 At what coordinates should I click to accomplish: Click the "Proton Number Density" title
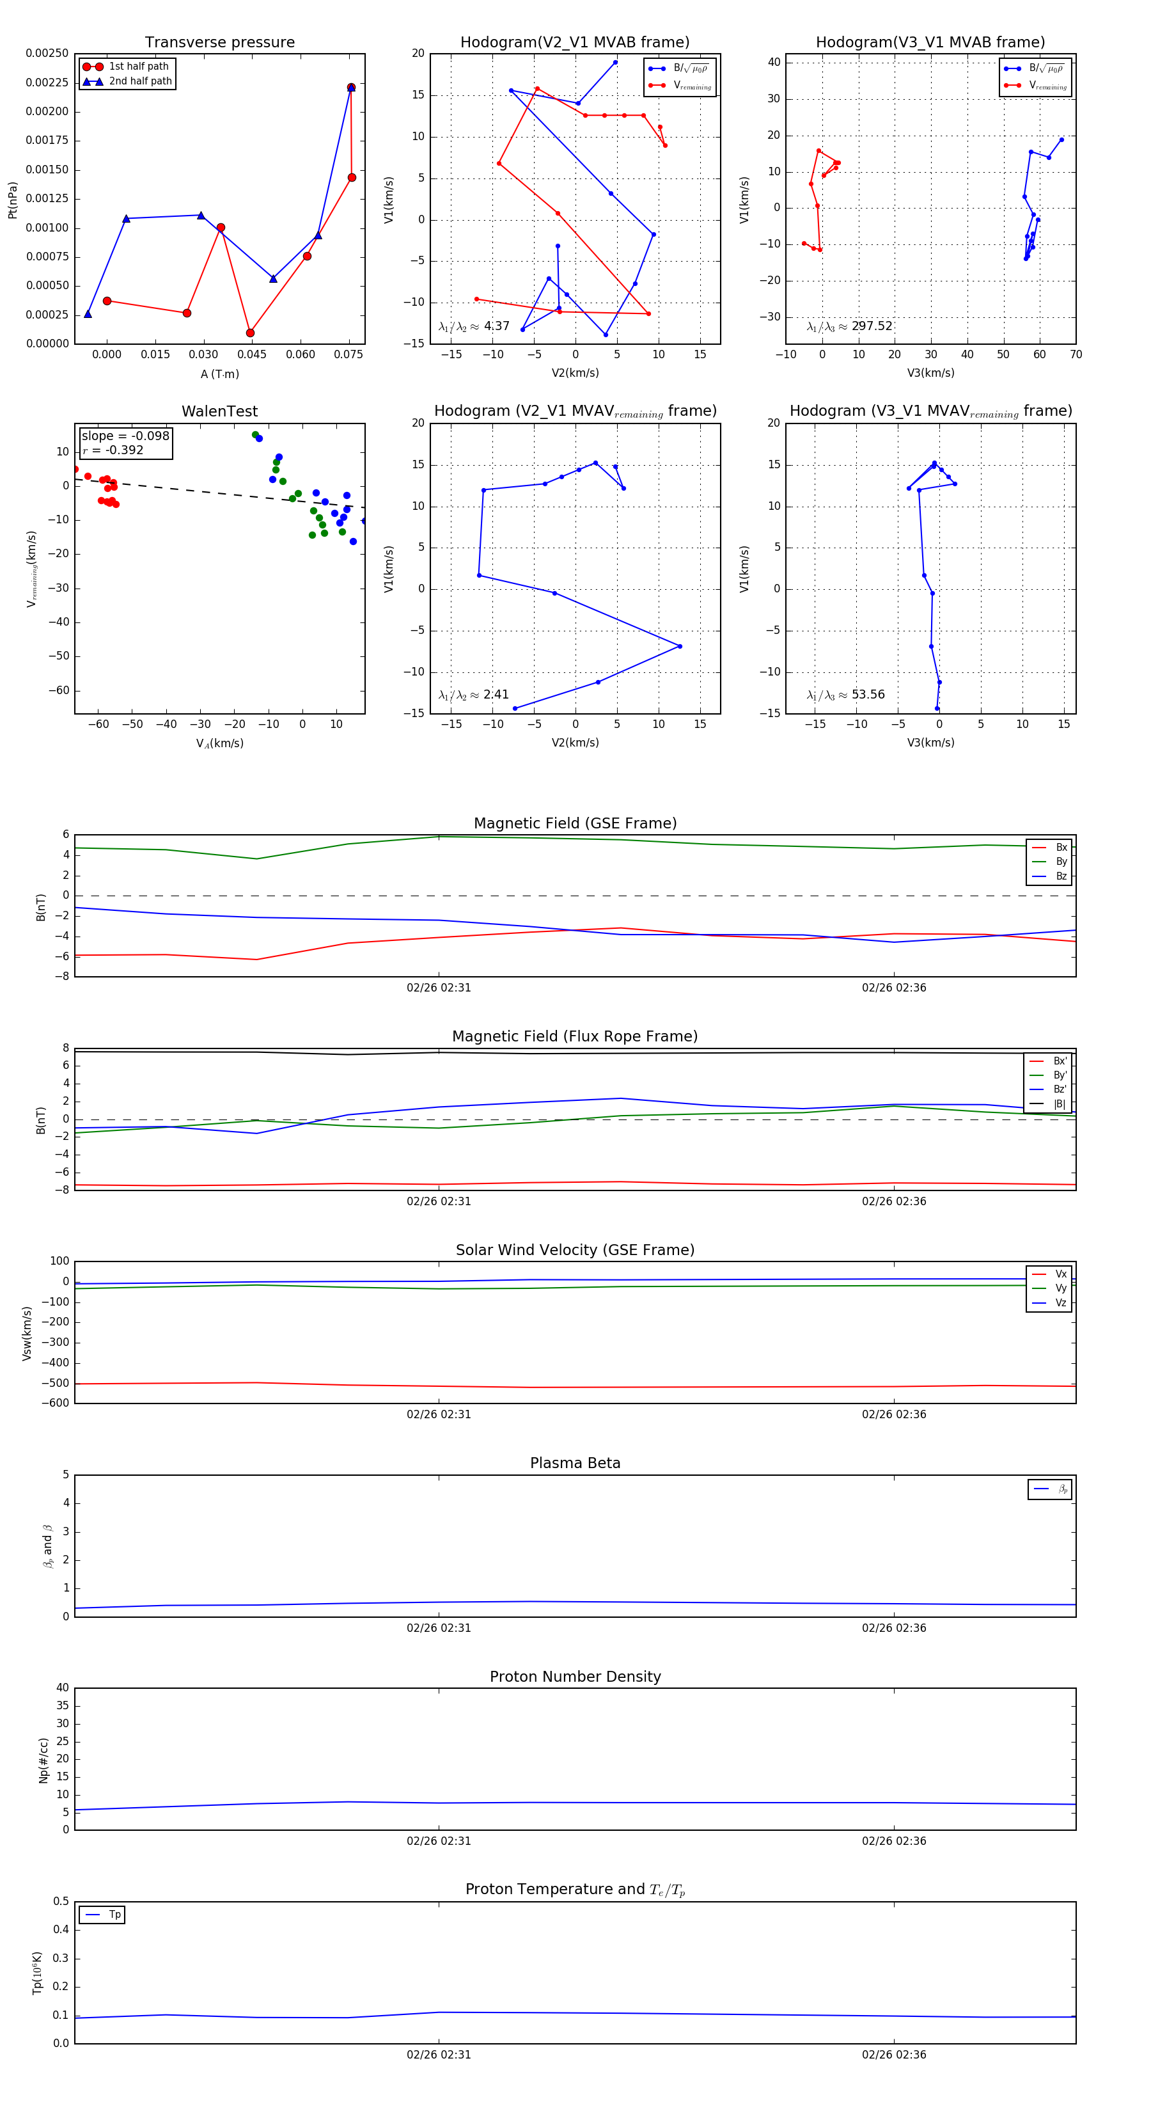pyautogui.click(x=575, y=1677)
